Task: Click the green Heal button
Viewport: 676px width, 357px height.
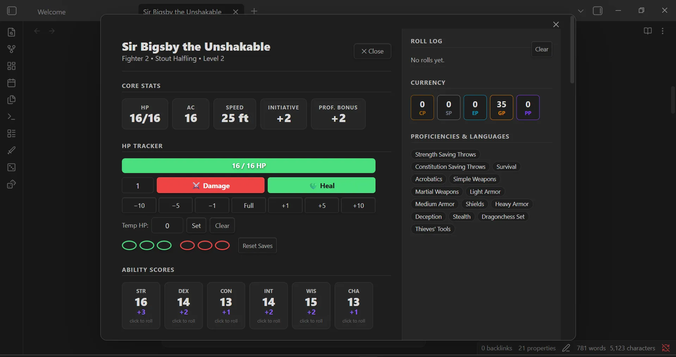Action: 322,185
